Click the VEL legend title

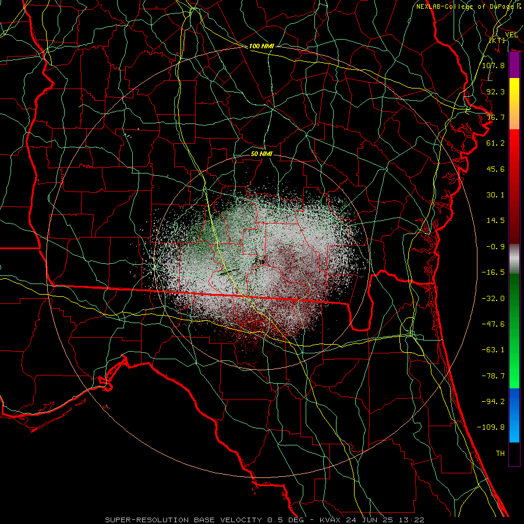click(x=511, y=35)
